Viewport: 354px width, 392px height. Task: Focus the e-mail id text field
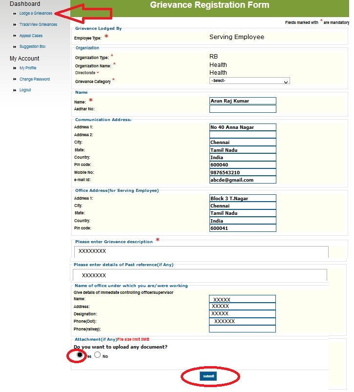point(243,180)
